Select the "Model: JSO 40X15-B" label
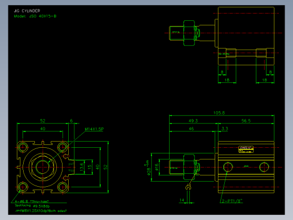The width and height of the screenshot is (293, 220). pos(35,16)
